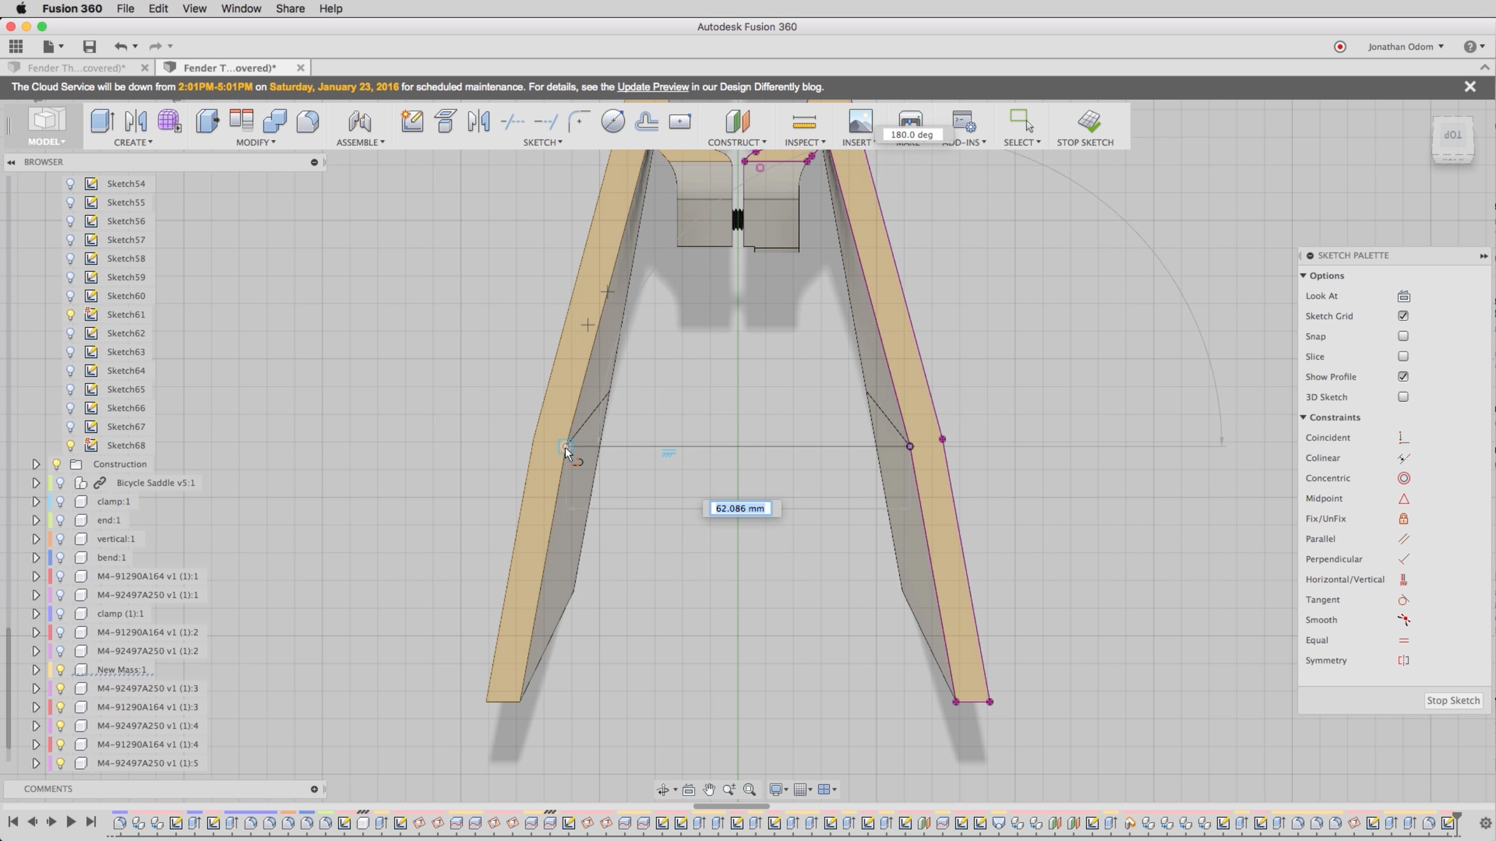The image size is (1496, 841).
Task: Switch to the first Fender document tab
Action: pos(76,67)
